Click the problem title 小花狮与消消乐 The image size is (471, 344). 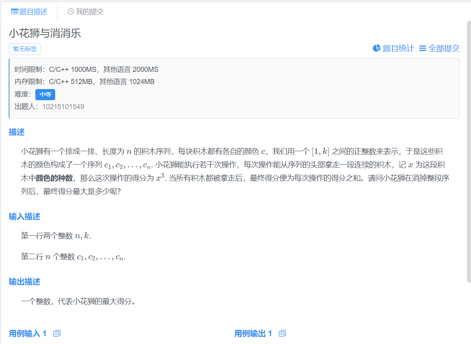tap(45, 33)
